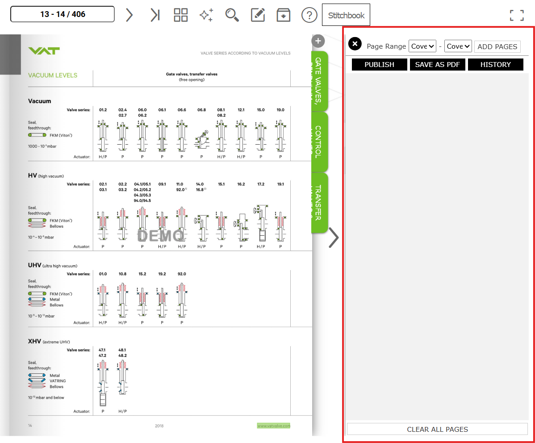
Task: Toggle fullscreen mode
Action: click(x=517, y=15)
